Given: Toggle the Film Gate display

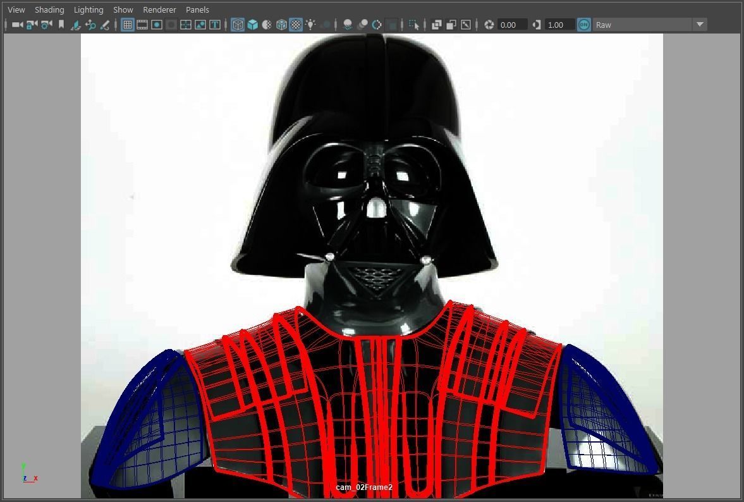Looking at the screenshot, I should click(142, 25).
